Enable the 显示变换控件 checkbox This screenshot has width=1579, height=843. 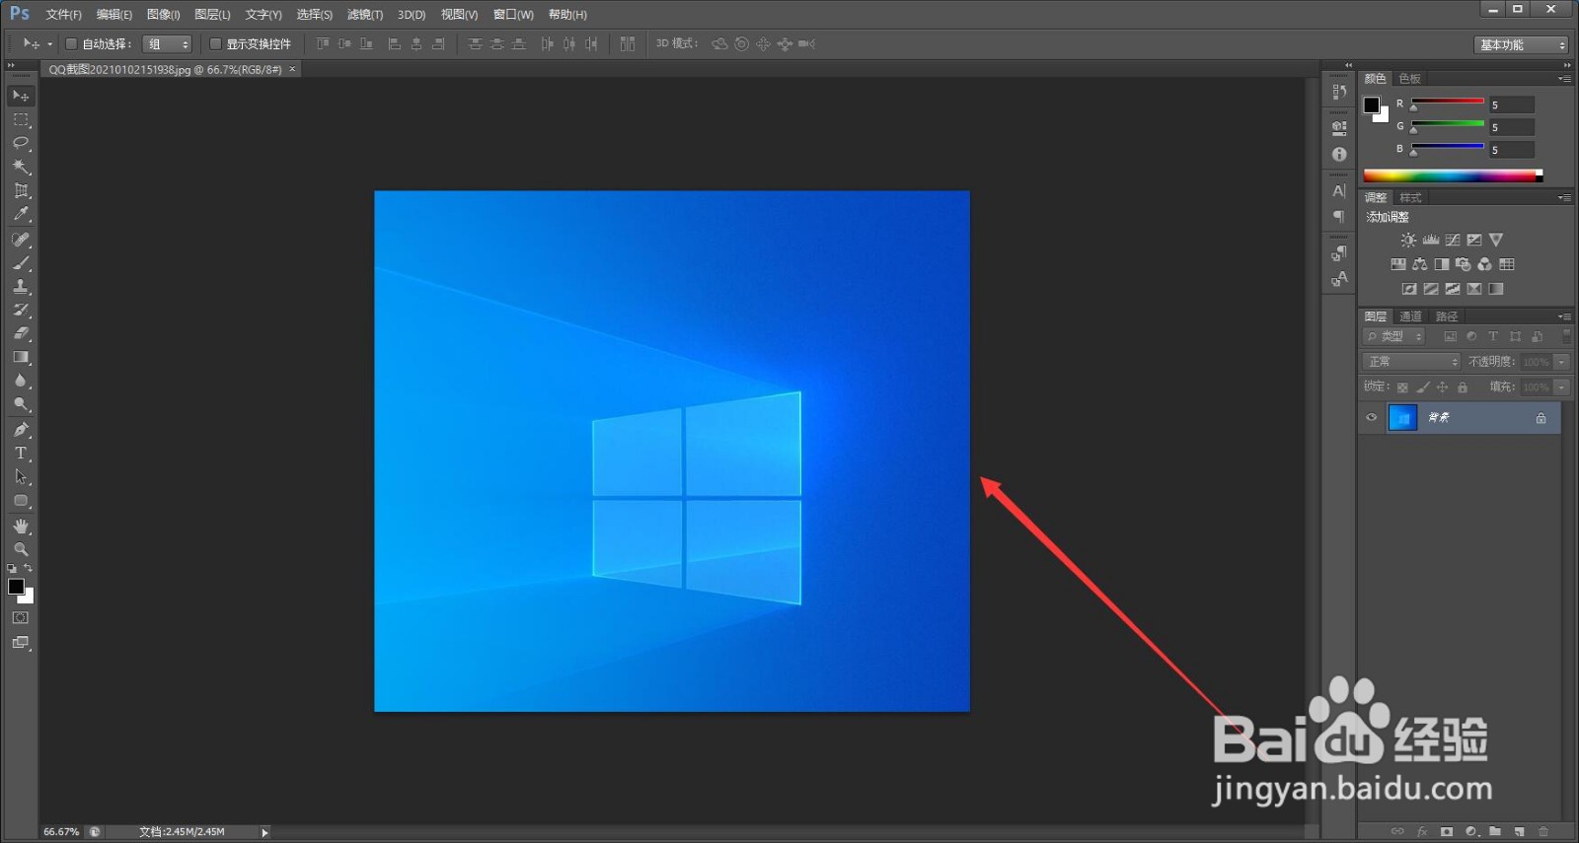pyautogui.click(x=215, y=44)
